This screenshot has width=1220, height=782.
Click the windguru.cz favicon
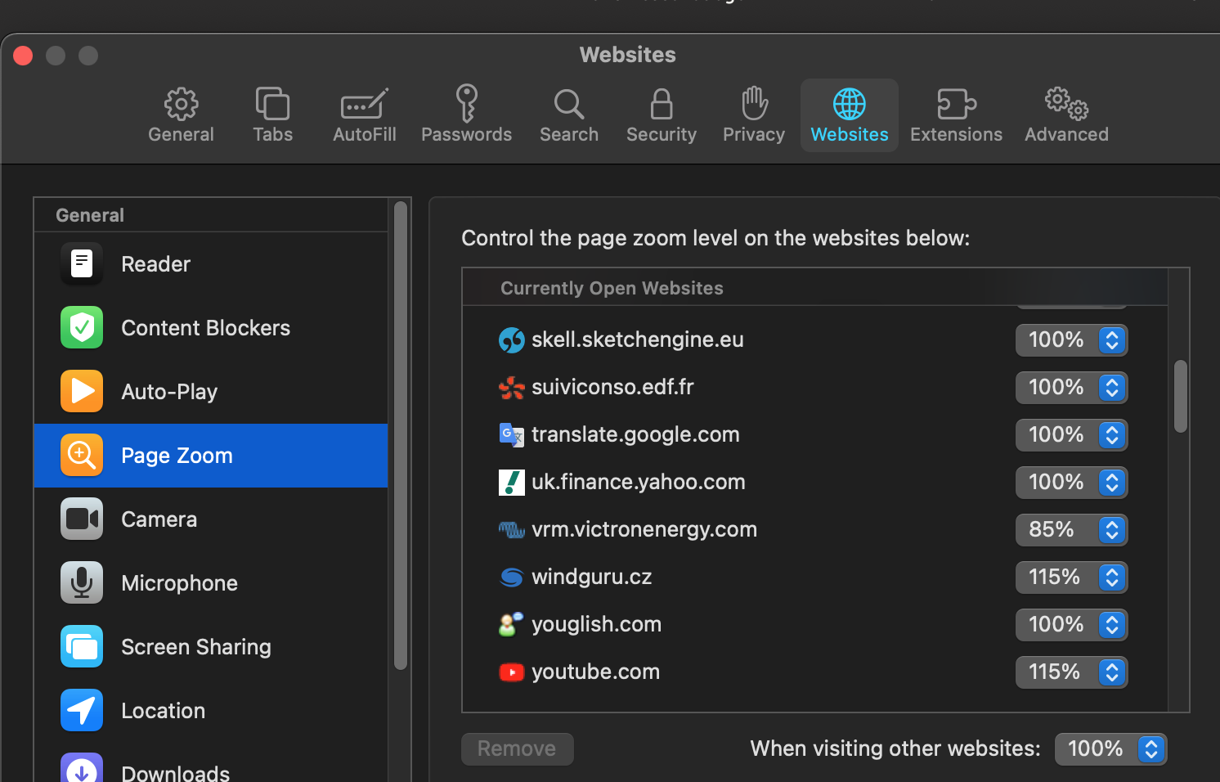click(x=512, y=578)
